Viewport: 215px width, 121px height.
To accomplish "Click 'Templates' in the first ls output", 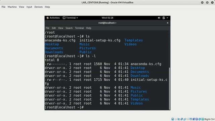I will click(134, 40).
